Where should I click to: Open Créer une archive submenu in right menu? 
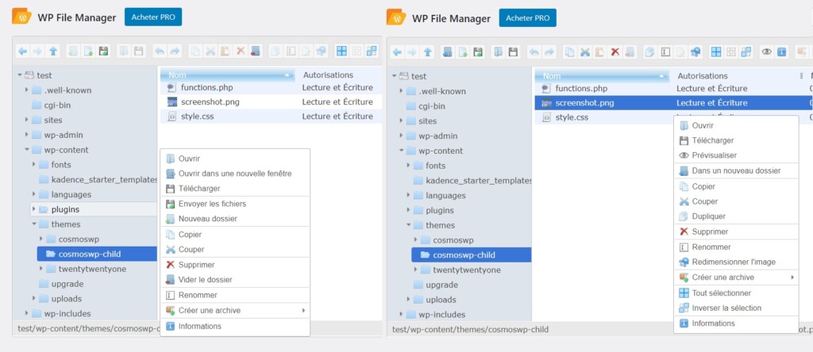(736, 277)
